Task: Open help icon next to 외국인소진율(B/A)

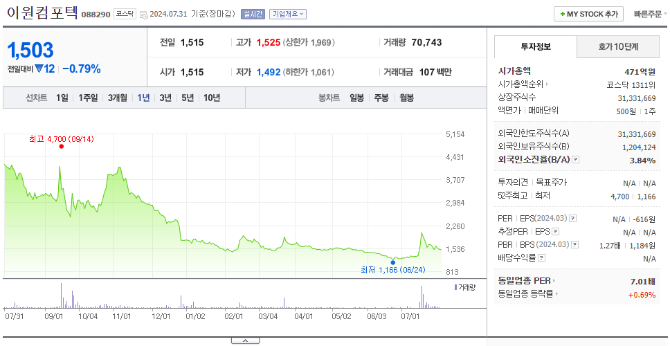Action: click(576, 160)
